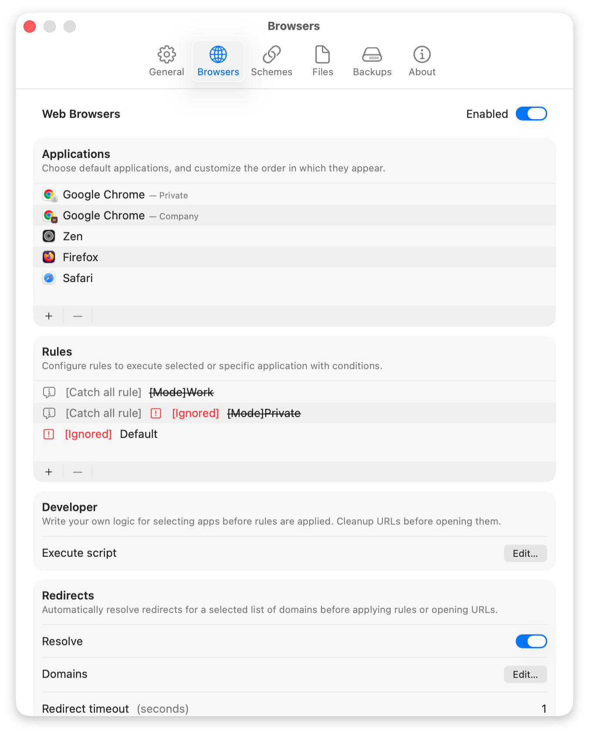Edit the Execute script setting
This screenshot has height=735, width=589.
[x=525, y=553]
